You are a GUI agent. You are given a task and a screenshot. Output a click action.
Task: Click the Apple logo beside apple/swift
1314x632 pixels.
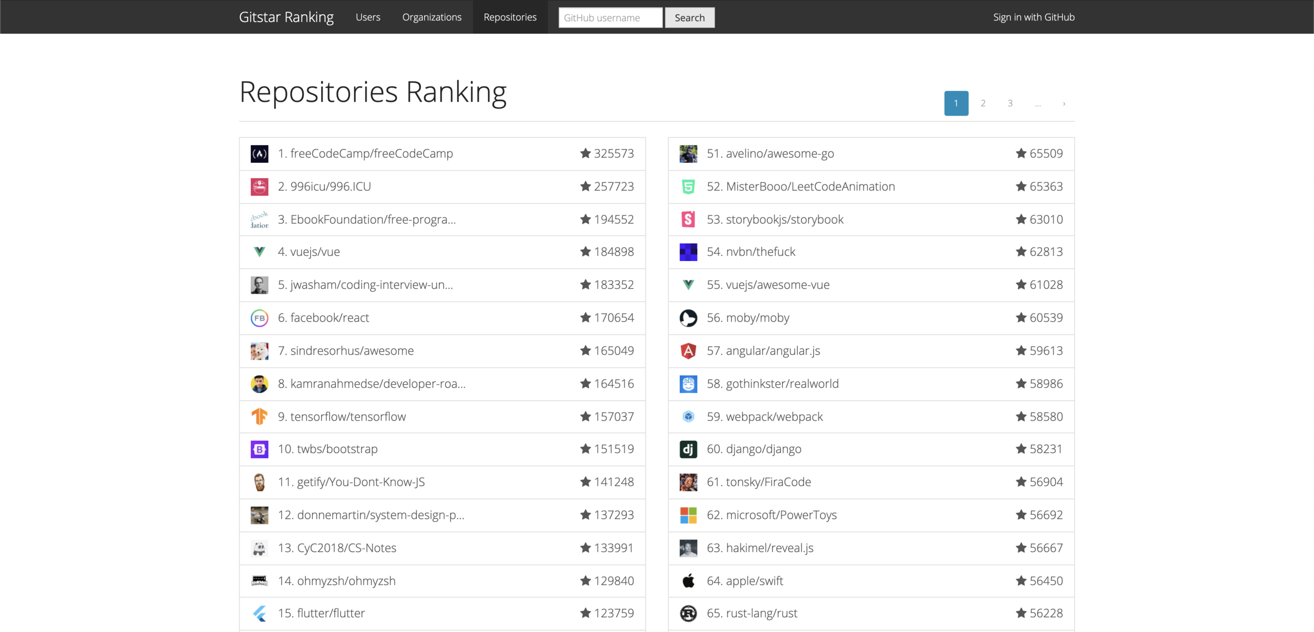(688, 581)
